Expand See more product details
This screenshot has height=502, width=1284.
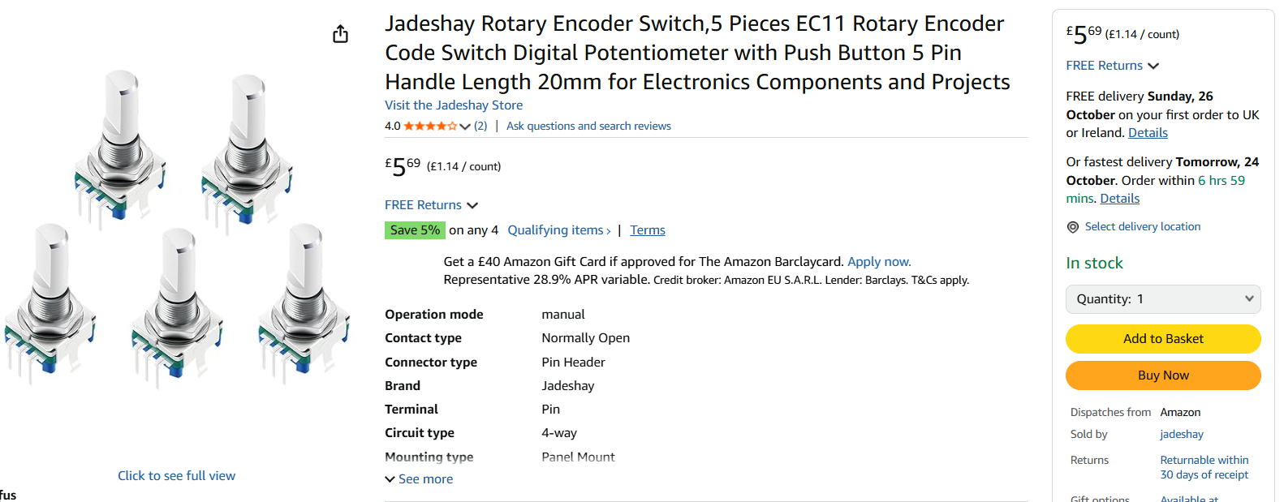419,479
